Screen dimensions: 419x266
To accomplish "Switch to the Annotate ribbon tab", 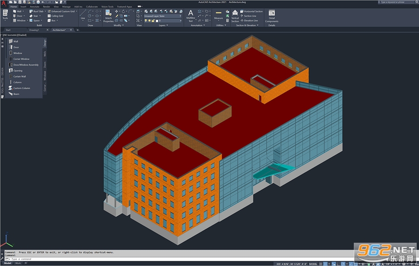I will [34, 7].
